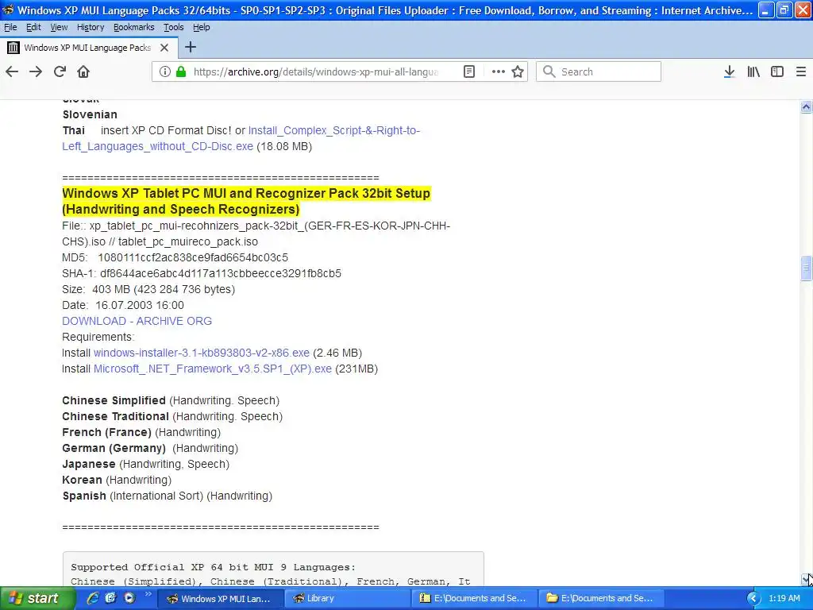Click the Date: 16.07.2003 16:00 line
The image size is (813, 610).
click(x=123, y=305)
